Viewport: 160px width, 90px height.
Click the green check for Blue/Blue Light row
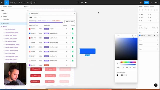72,47
